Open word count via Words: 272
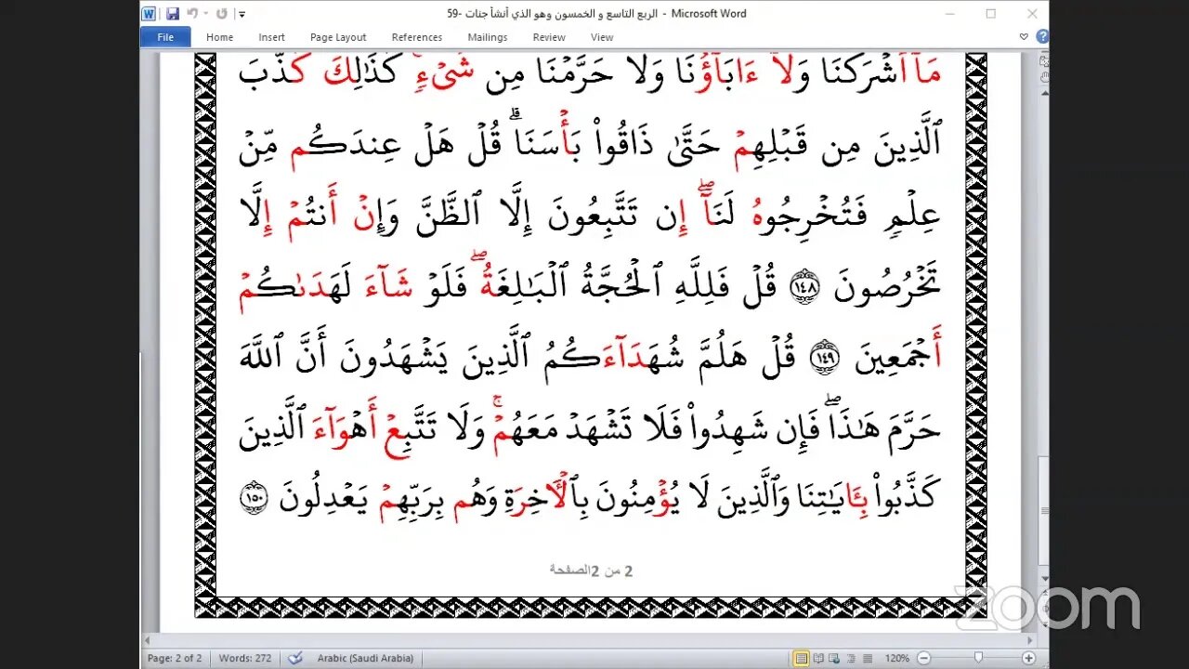The width and height of the screenshot is (1189, 669). [245, 658]
